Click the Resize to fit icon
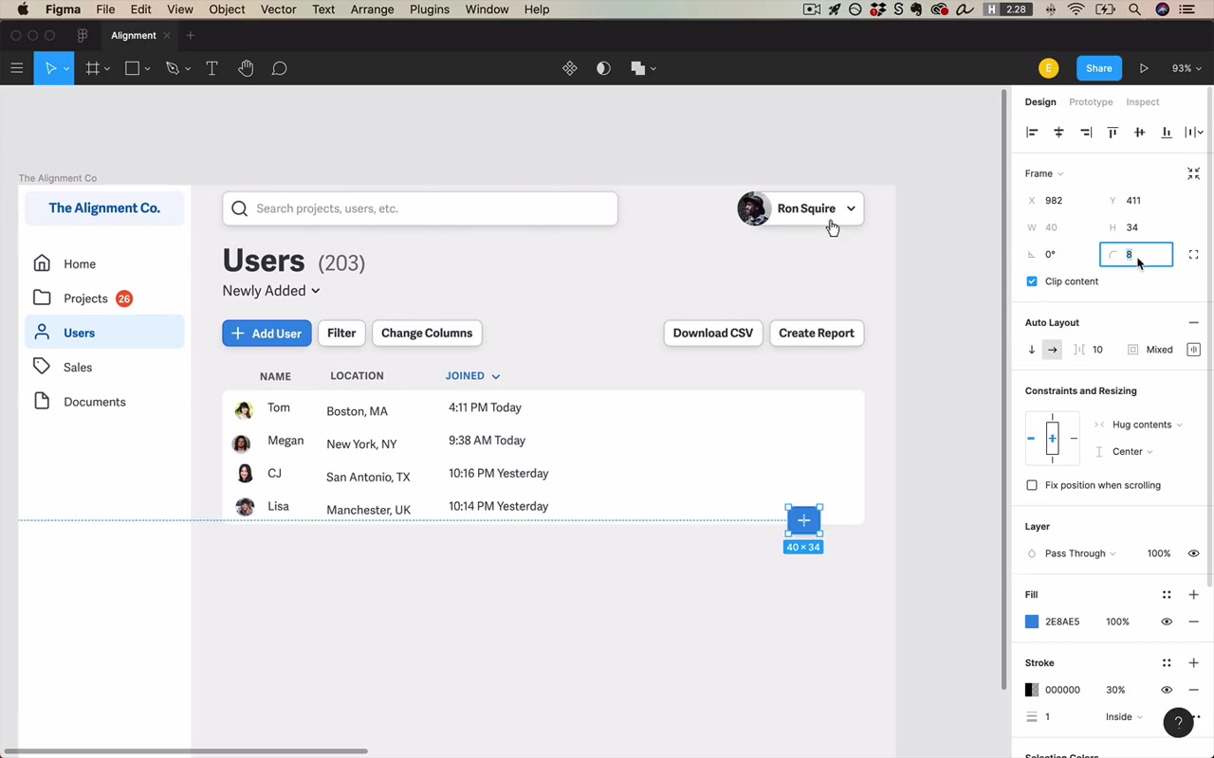The width and height of the screenshot is (1214, 758). 1193,173
